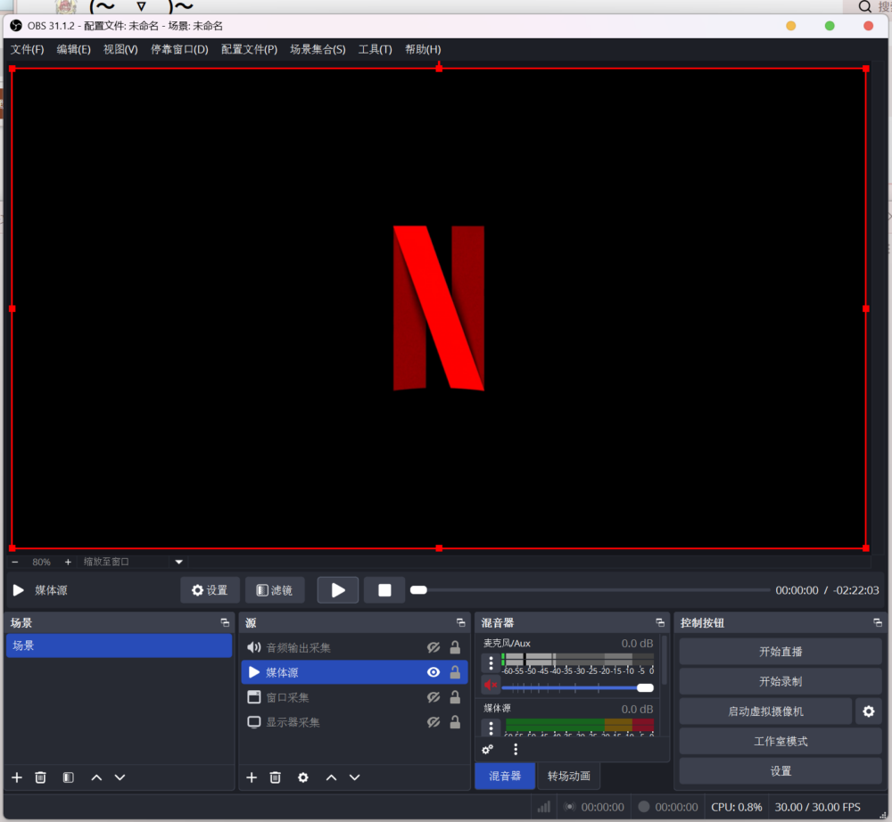Unlock the 显示器采集 source
This screenshot has width=892, height=822.
pyautogui.click(x=455, y=722)
